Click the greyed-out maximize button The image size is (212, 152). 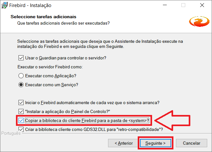point(183,5)
